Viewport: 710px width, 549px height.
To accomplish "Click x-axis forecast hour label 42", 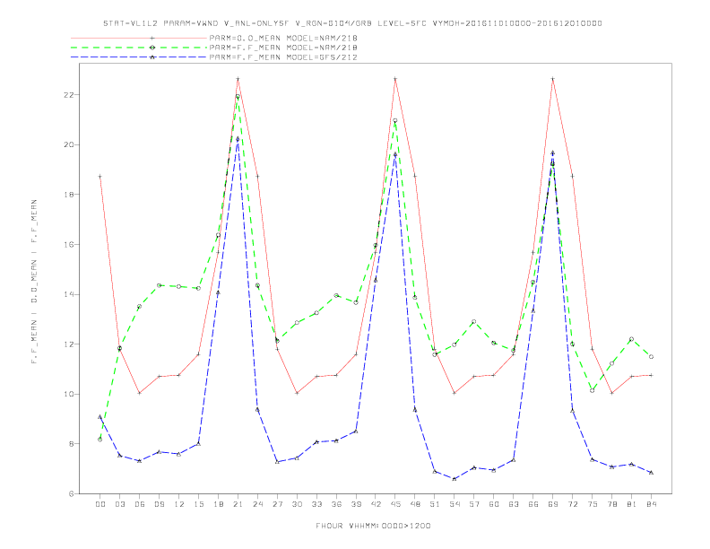I will [x=376, y=504].
